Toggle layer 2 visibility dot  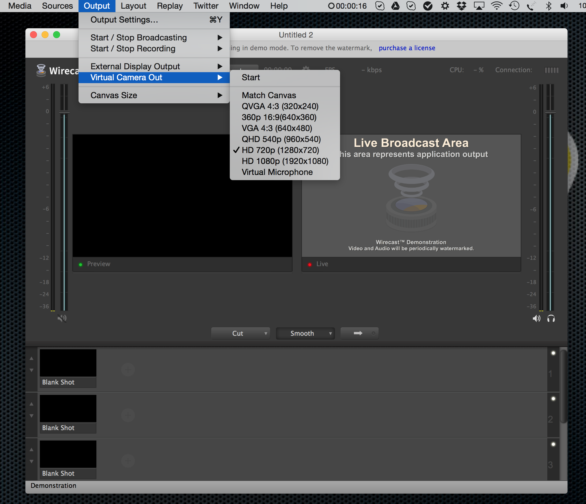click(x=553, y=399)
